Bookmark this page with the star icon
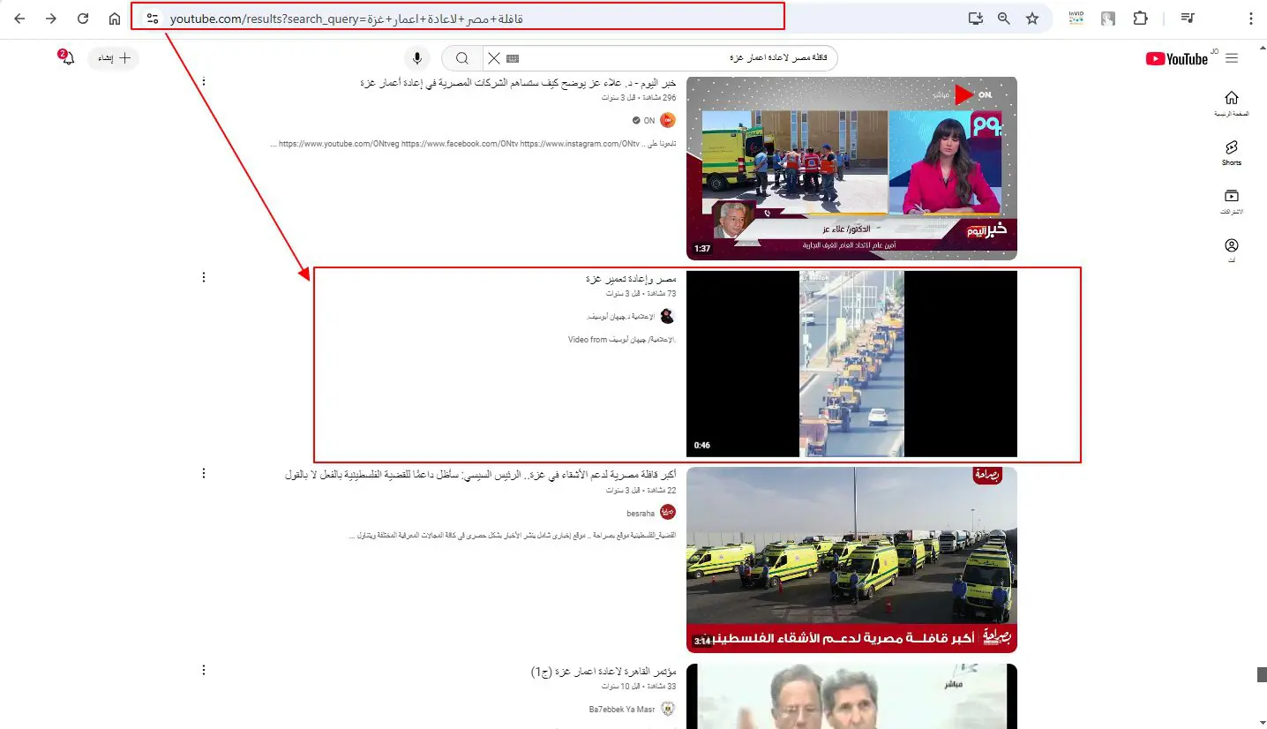 pos(1032,18)
